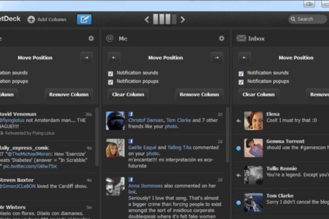Click Remove Column in the Me column
The image size is (329, 219).
[x=200, y=95]
